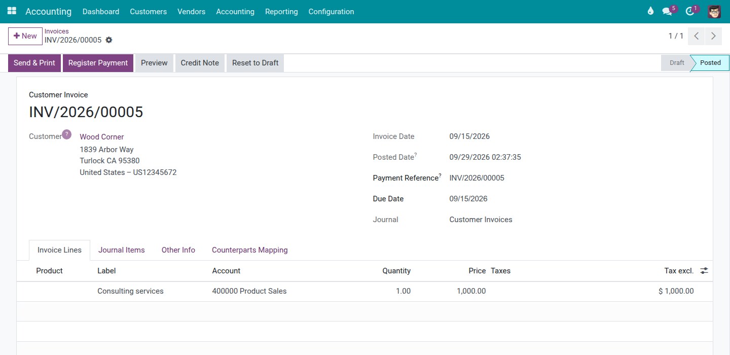Screen dimensions: 730x355
Task: Switch to the Journal Items tab
Action: pos(122,250)
